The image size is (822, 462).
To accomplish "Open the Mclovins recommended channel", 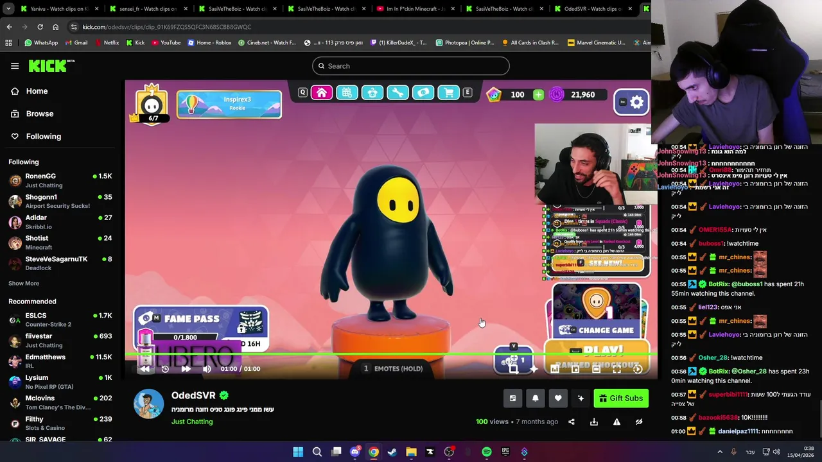I will click(60, 402).
